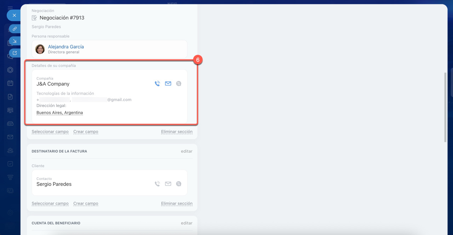
Task: Minimize the panel with the arrow icon
Action: [x=15, y=41]
